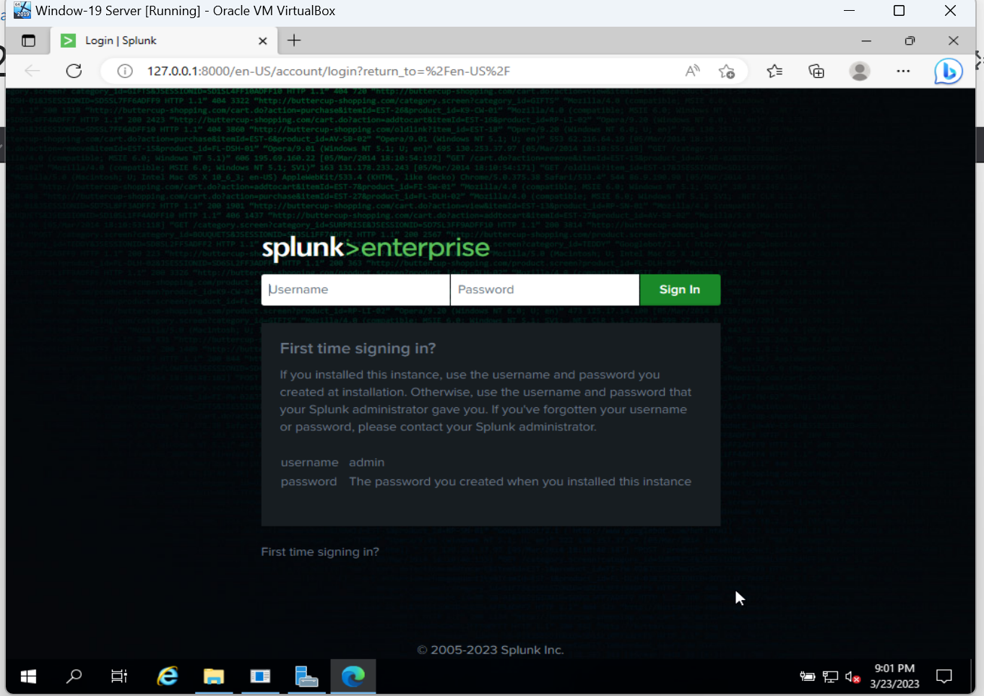Click the 'admin' username value text
The image size is (984, 696).
[367, 462]
